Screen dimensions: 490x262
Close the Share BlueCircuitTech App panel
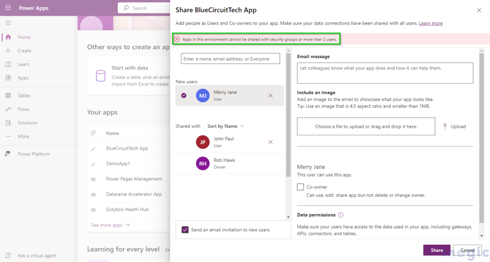479,10
